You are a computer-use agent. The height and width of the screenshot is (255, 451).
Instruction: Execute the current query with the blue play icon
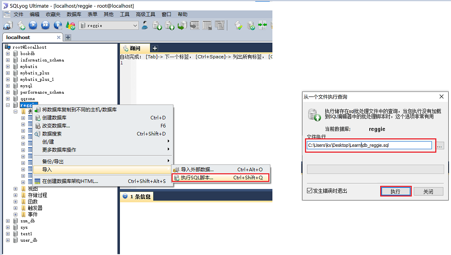[x=33, y=25]
